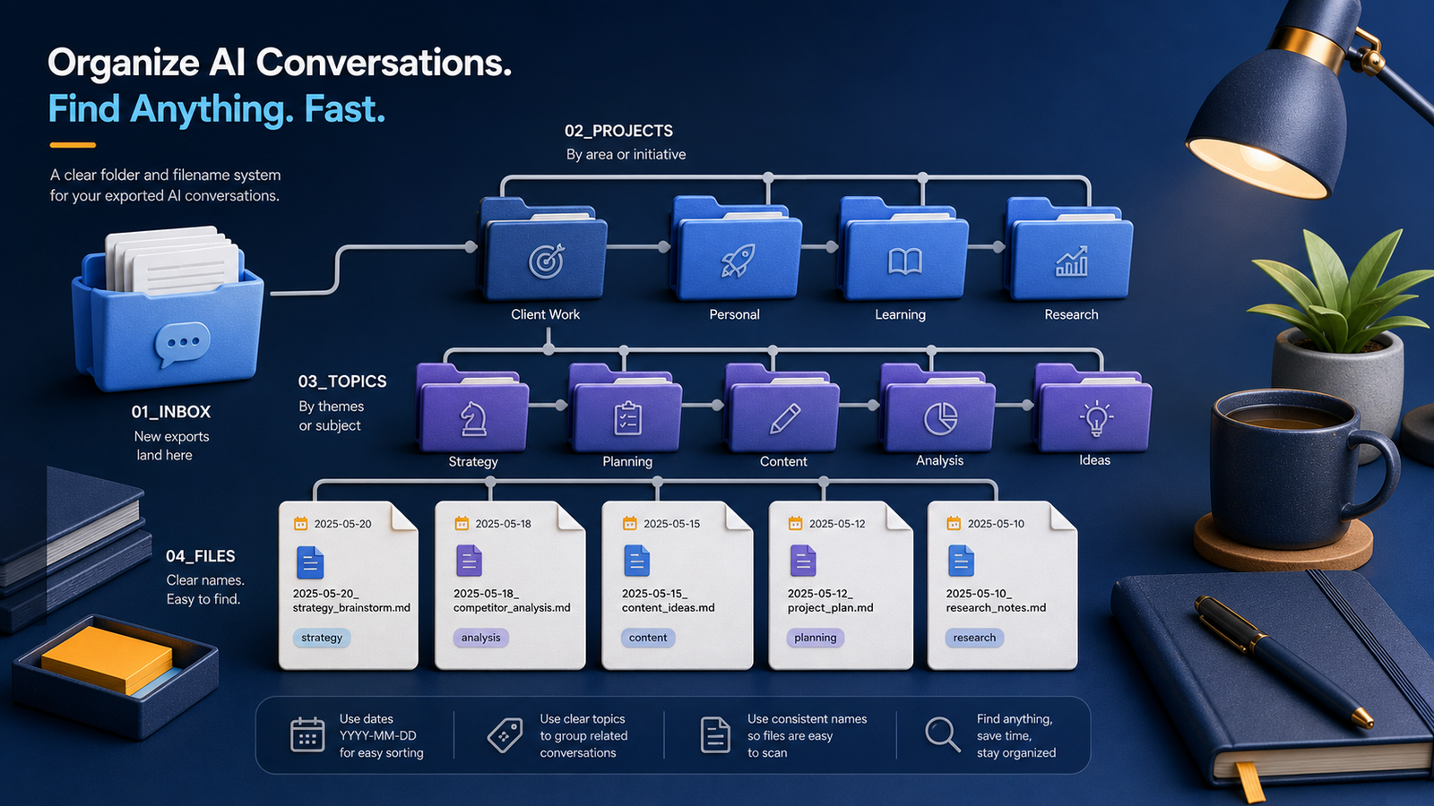Click the analysis tag pill
The height and width of the screenshot is (806, 1434).
[481, 638]
